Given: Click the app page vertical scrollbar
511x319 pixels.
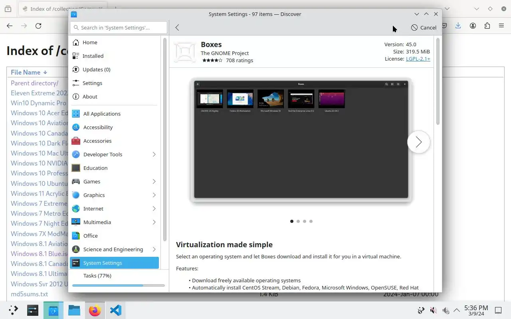Looking at the screenshot, I should [x=438, y=82].
